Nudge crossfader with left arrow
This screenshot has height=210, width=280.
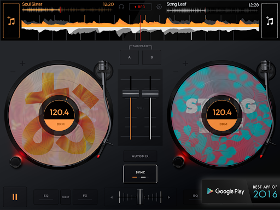(x=112, y=197)
